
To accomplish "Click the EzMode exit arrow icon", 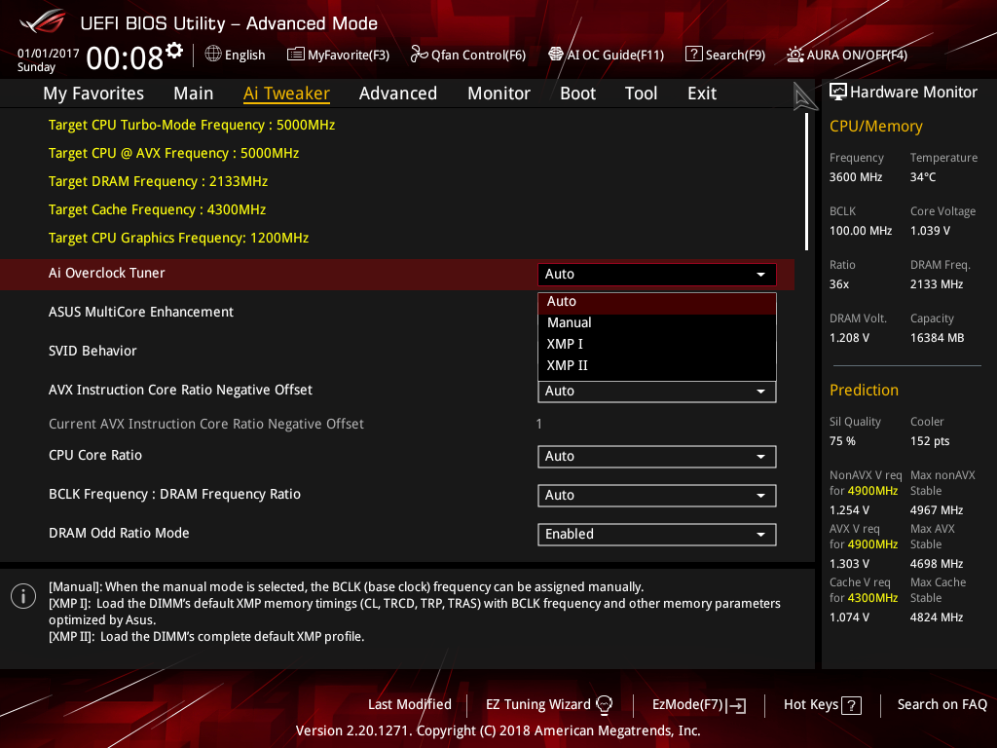I will [x=736, y=705].
